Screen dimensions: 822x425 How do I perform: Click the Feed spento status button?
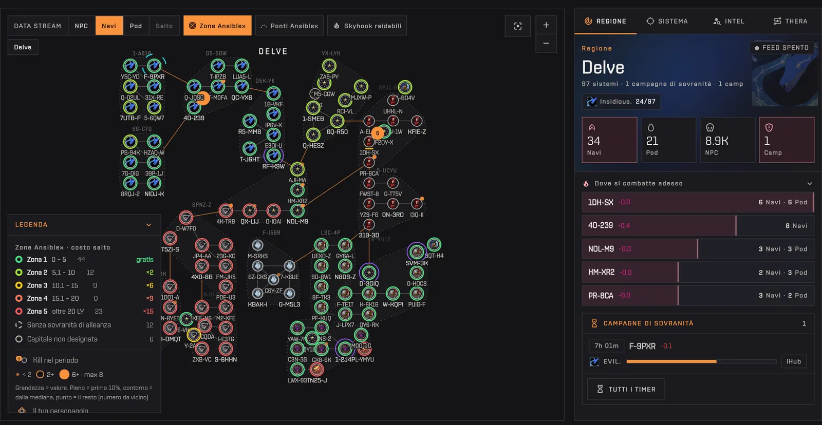[781, 48]
